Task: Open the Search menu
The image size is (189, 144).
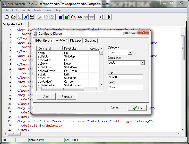Action: click(25, 10)
